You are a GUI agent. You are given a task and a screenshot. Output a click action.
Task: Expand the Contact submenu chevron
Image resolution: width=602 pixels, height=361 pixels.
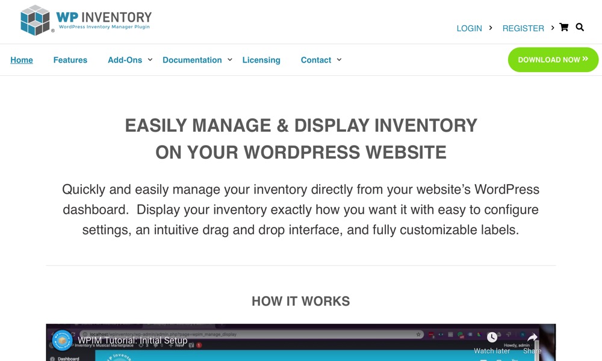tap(339, 60)
